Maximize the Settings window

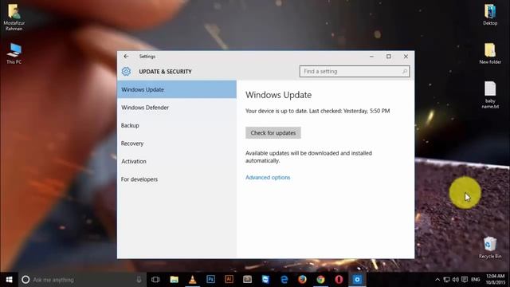coord(389,57)
